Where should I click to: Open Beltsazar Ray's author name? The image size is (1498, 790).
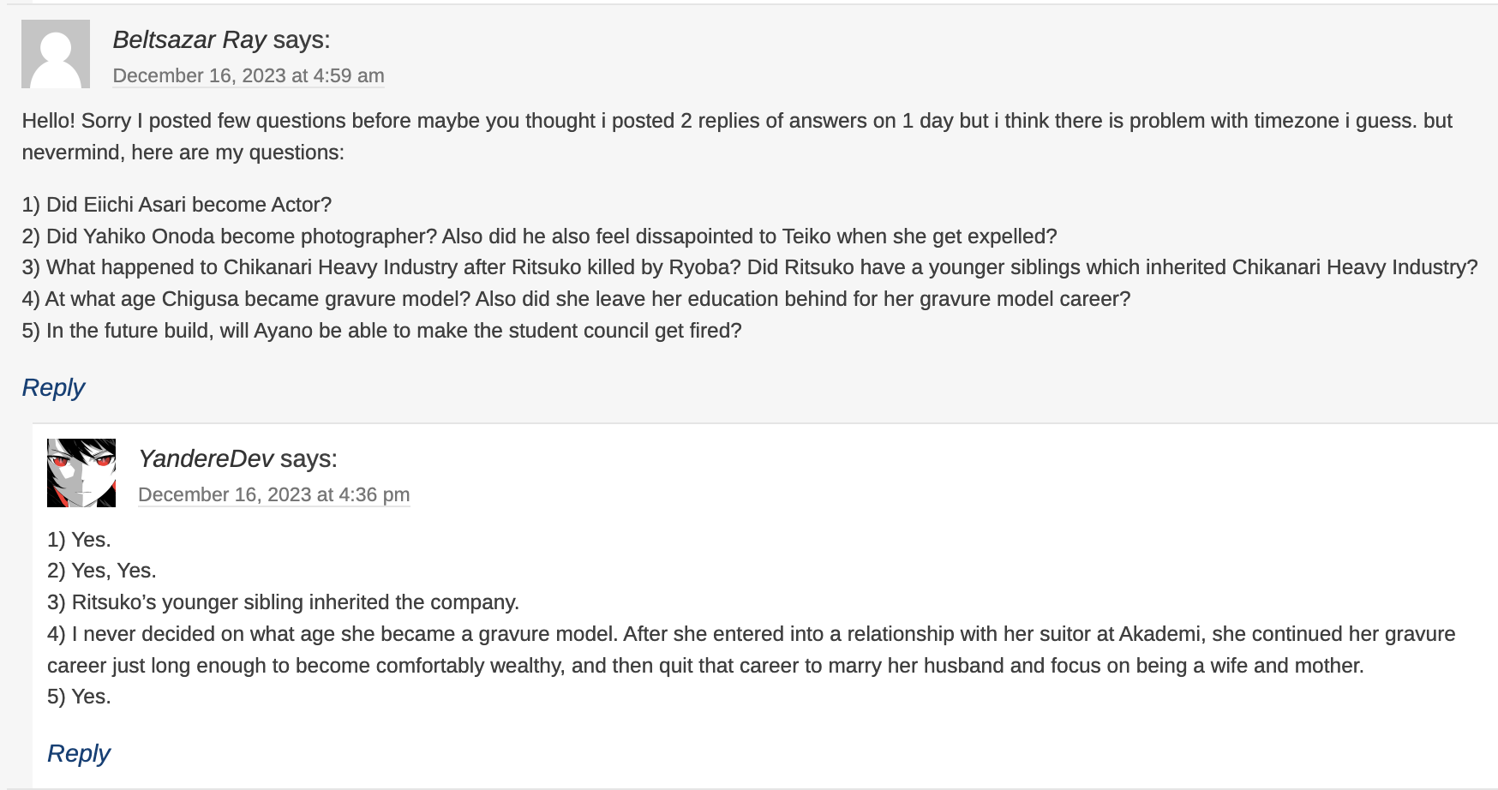click(x=189, y=39)
